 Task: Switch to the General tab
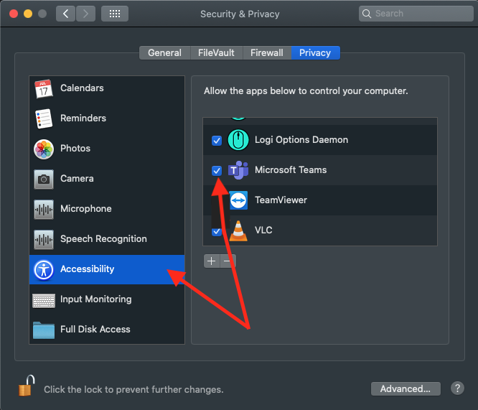(164, 53)
